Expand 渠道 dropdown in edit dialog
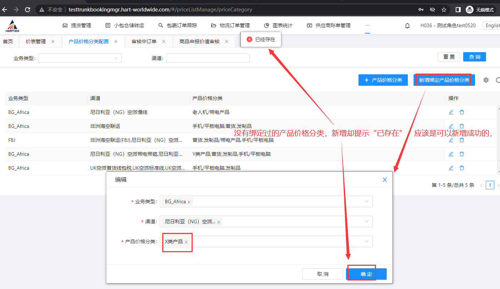The image size is (500, 289). click(x=366, y=221)
